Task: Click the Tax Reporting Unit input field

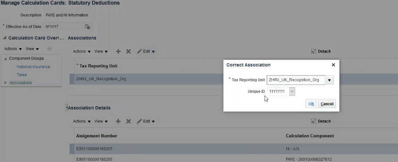Action: pos(296,80)
